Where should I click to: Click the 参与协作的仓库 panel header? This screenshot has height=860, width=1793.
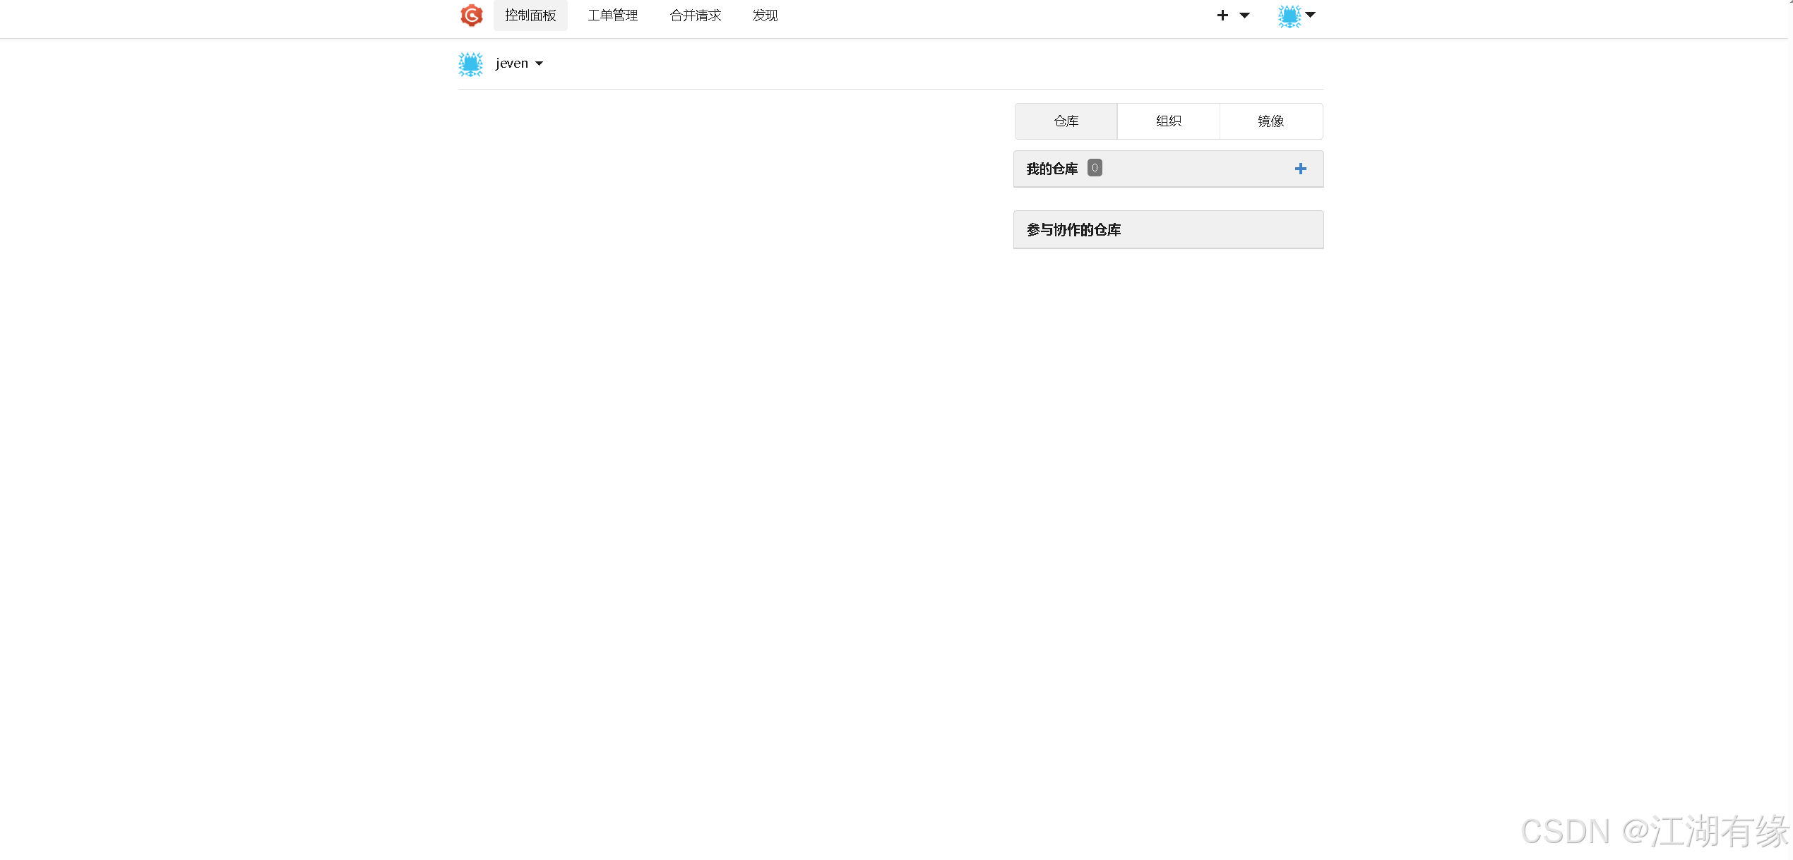pos(1073,229)
